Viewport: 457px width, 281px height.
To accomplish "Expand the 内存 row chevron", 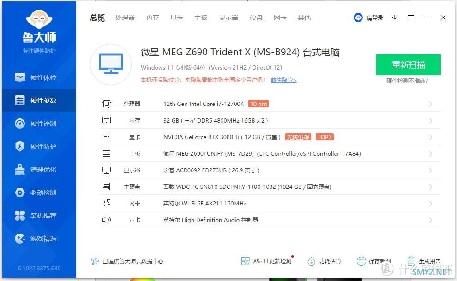I will (431, 121).
